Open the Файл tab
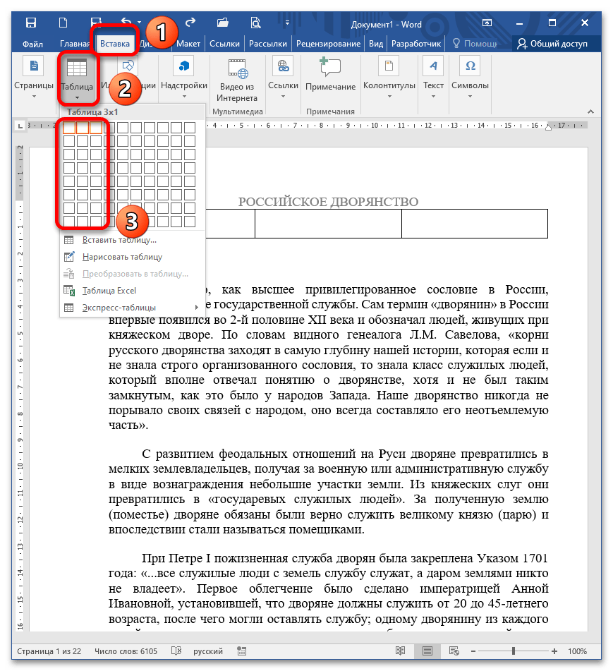This screenshot has height=671, width=613. pyautogui.click(x=32, y=44)
